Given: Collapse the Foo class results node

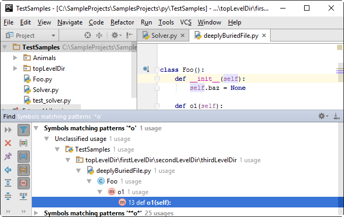Looking at the screenshot, I should point(89,181).
